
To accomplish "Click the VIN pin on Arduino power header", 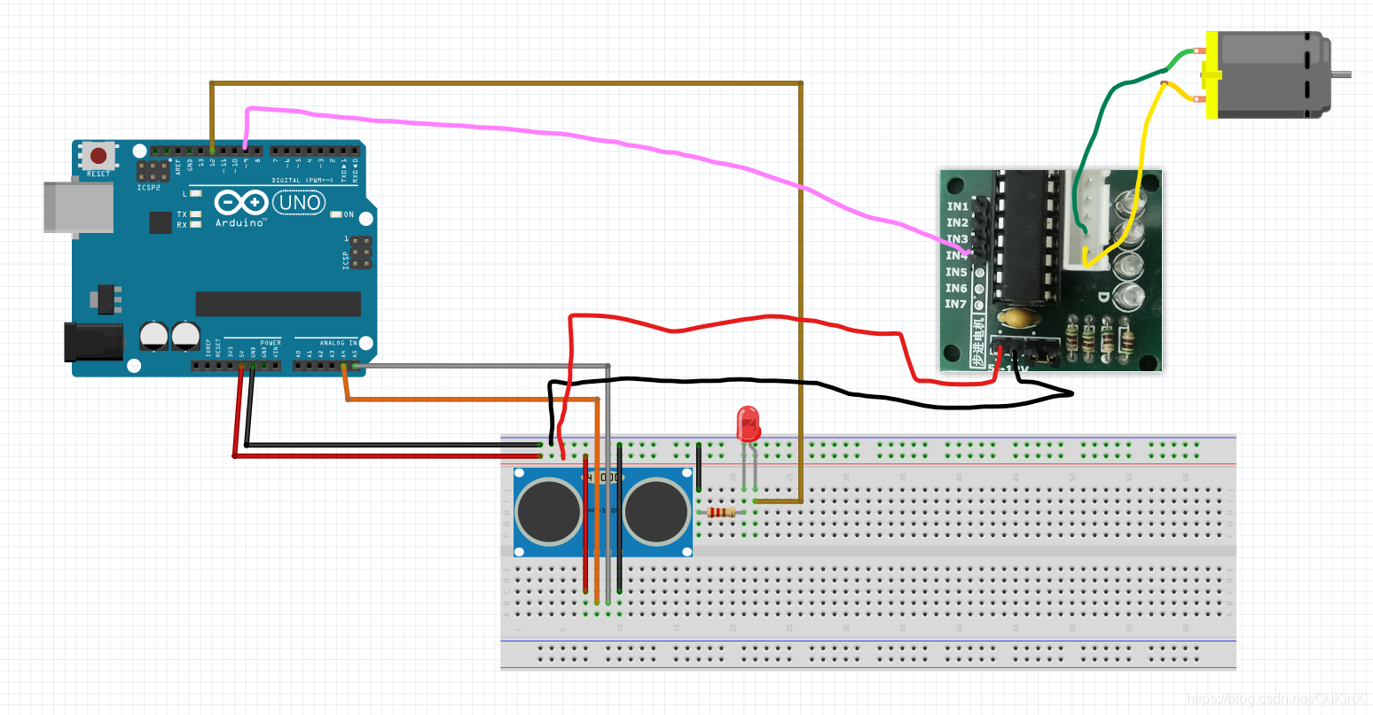I will click(x=275, y=365).
